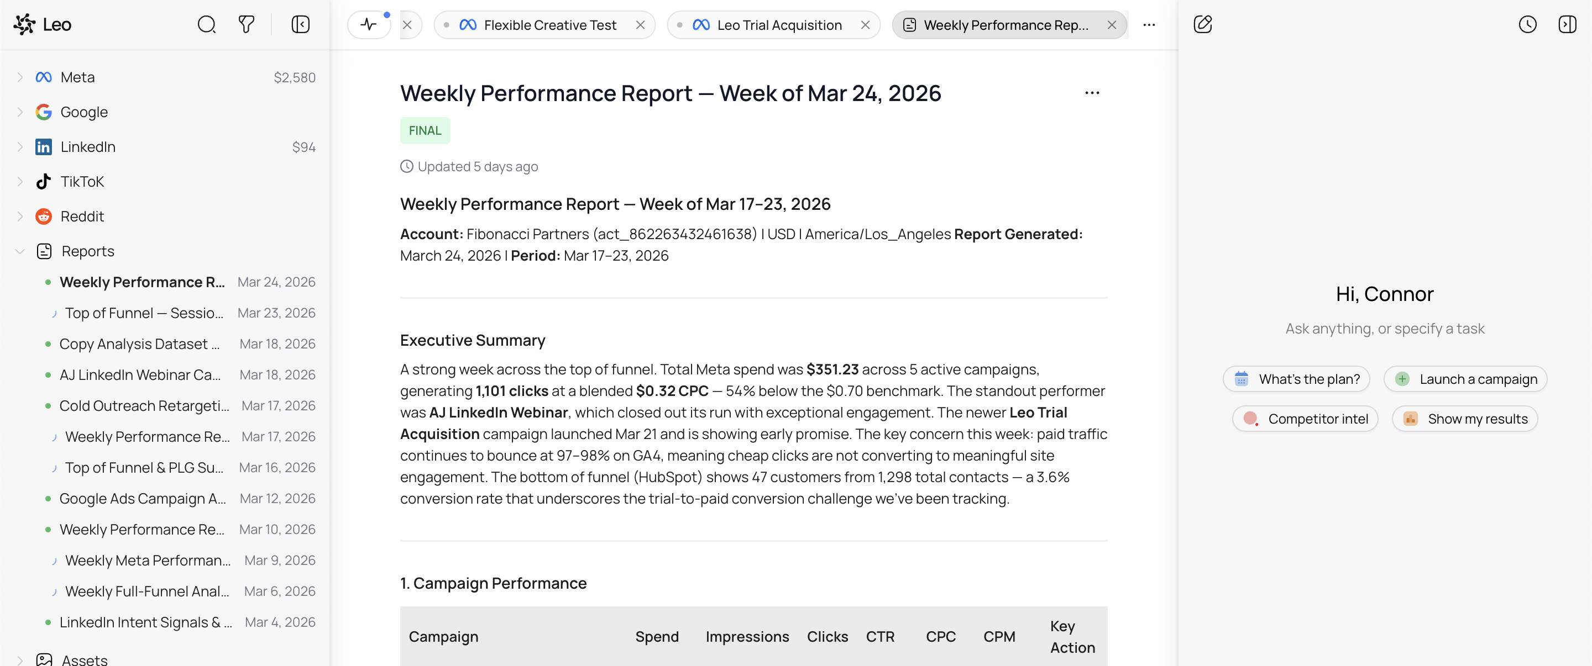Open the activity pulse tab with notification dot
Image resolution: width=1592 pixels, height=666 pixels.
369,25
